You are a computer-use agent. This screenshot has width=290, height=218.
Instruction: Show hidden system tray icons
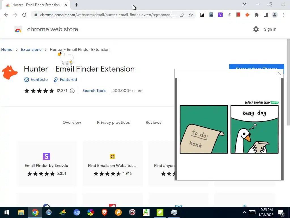pos(244,212)
